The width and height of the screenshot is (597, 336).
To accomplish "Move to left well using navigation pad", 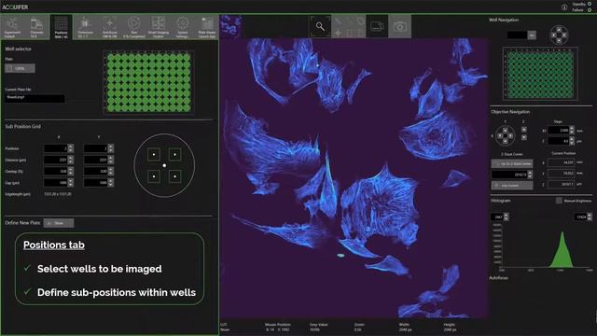I will click(x=553, y=35).
